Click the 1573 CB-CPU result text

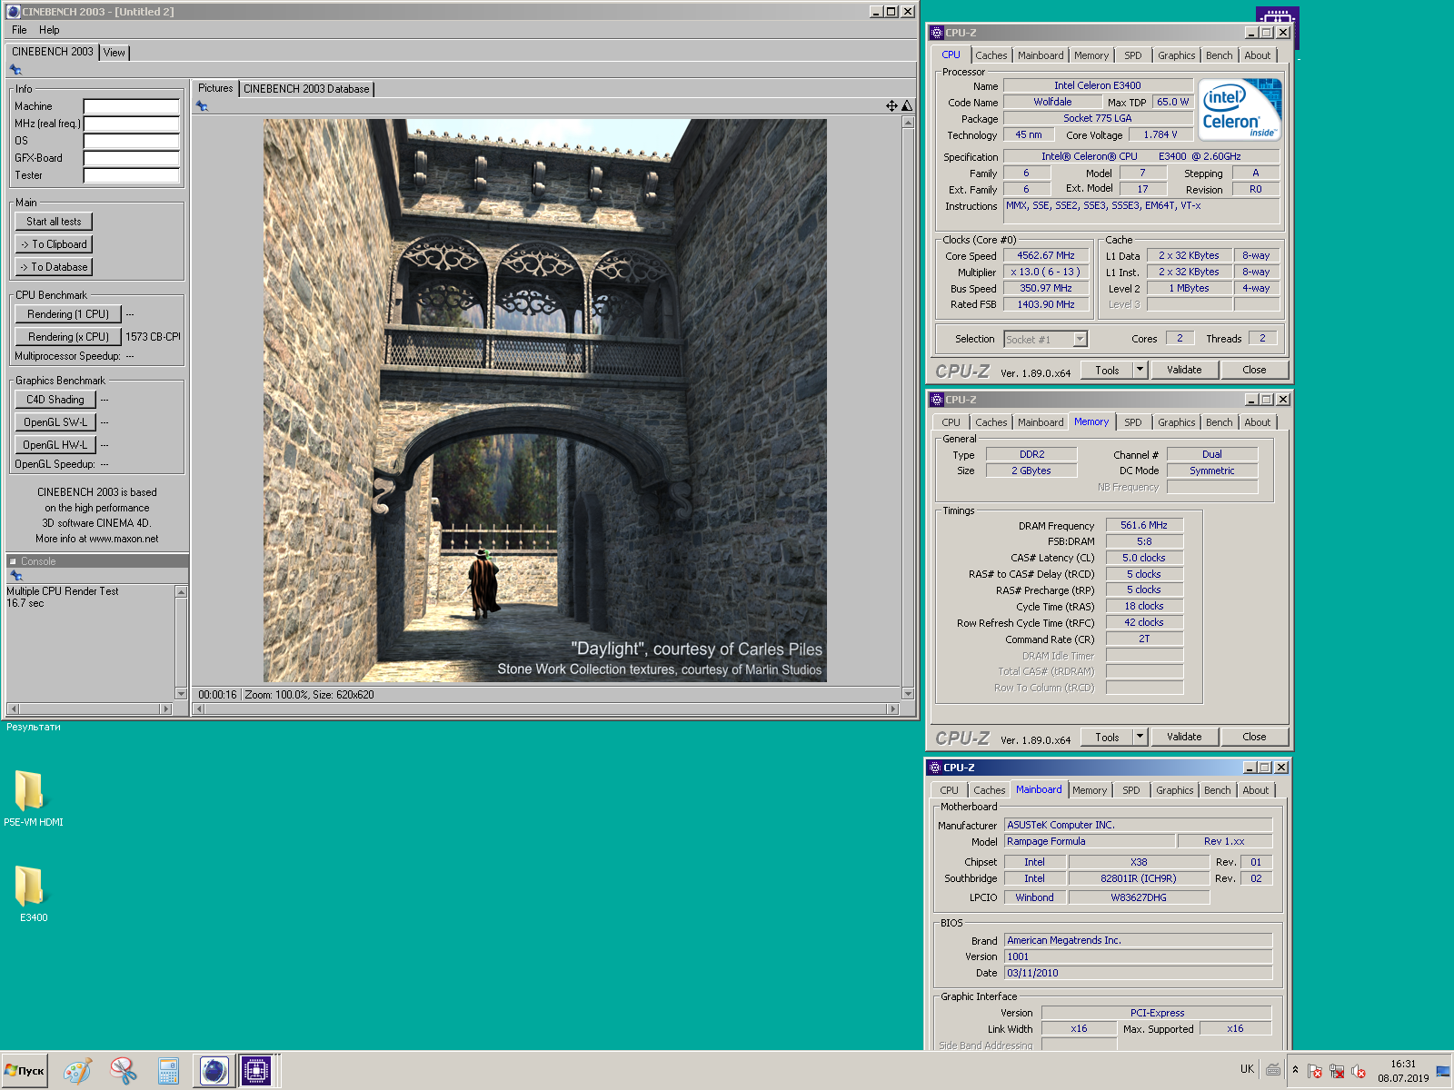tap(153, 337)
